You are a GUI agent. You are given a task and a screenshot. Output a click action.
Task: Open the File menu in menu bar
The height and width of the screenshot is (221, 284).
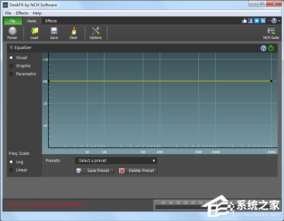tap(8, 13)
